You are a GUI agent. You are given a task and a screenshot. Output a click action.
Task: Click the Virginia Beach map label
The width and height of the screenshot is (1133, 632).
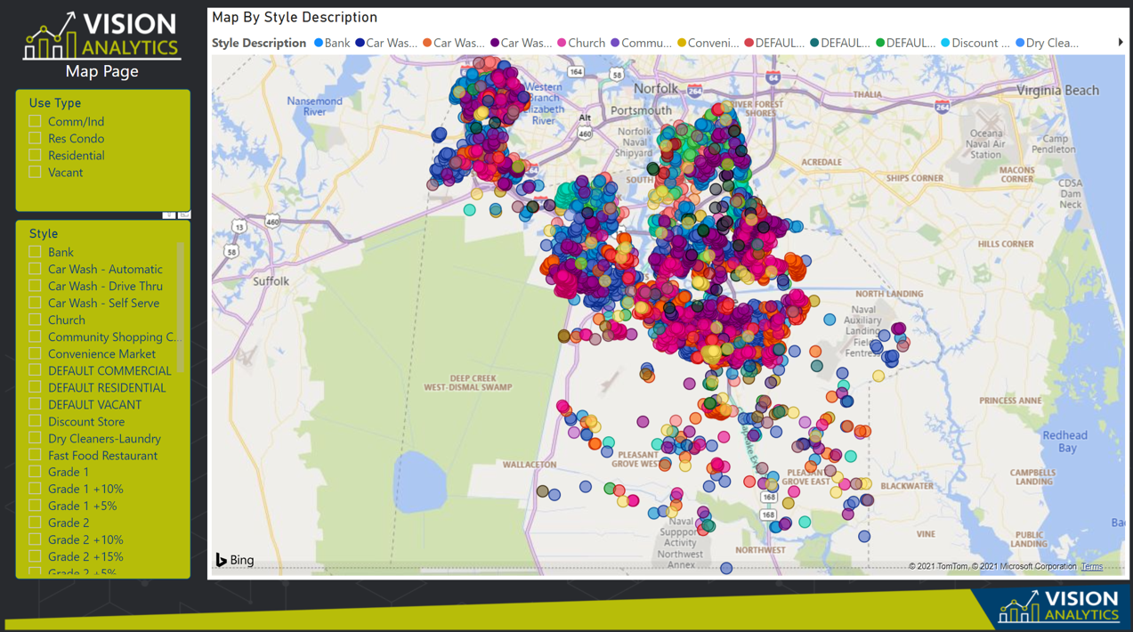[1057, 90]
